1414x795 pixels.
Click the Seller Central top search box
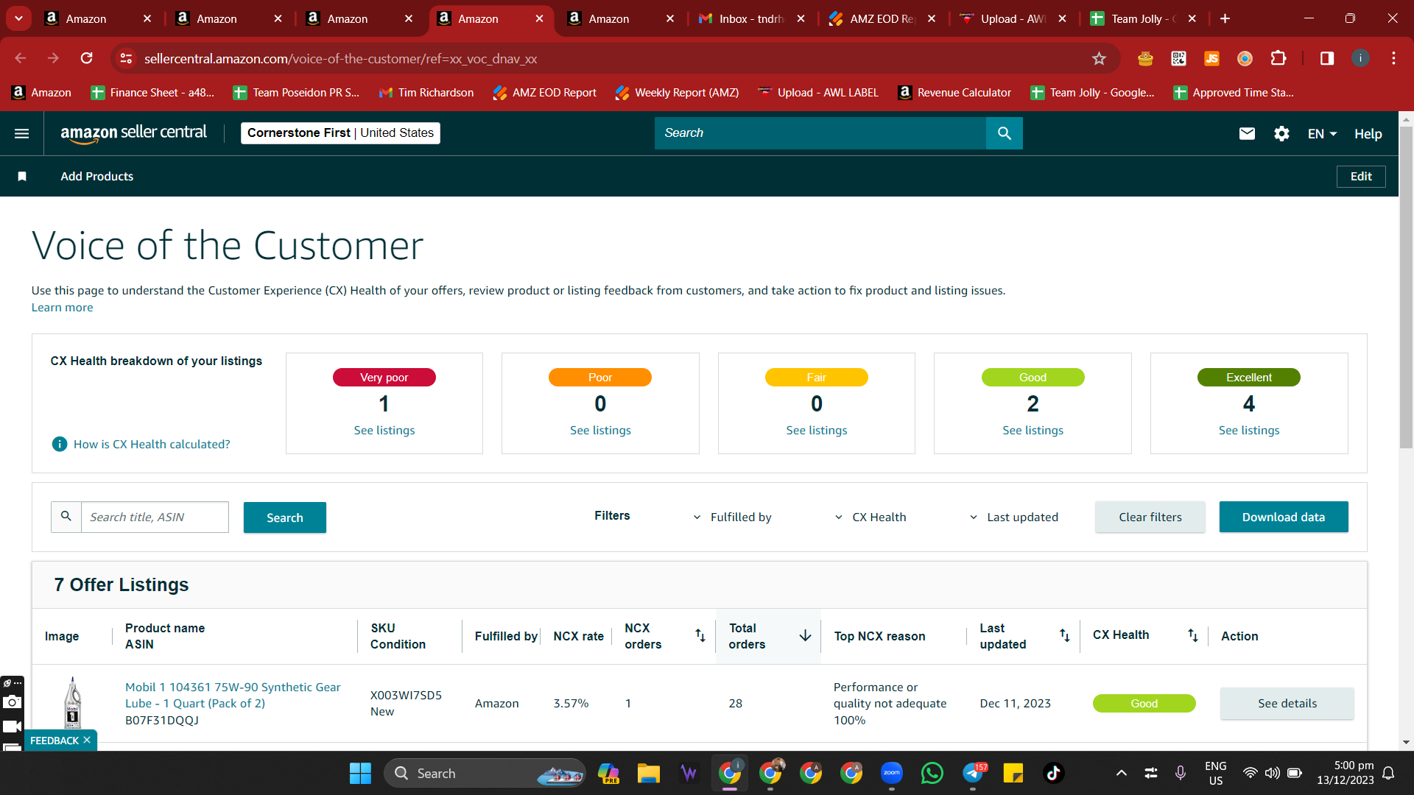point(820,133)
